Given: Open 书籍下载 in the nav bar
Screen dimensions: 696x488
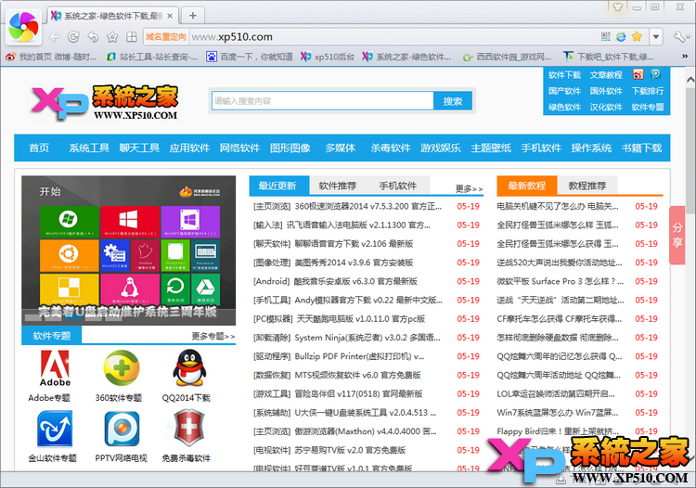Looking at the screenshot, I should 642,148.
